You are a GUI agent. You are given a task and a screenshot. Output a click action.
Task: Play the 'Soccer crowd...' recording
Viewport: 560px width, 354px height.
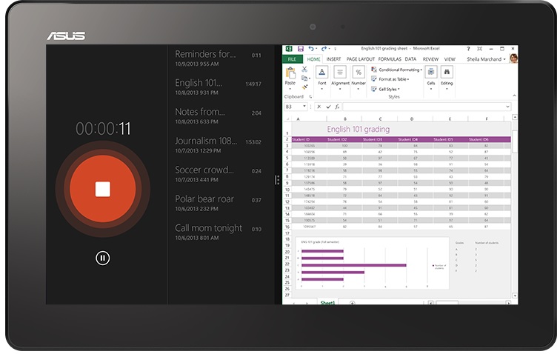(219, 174)
